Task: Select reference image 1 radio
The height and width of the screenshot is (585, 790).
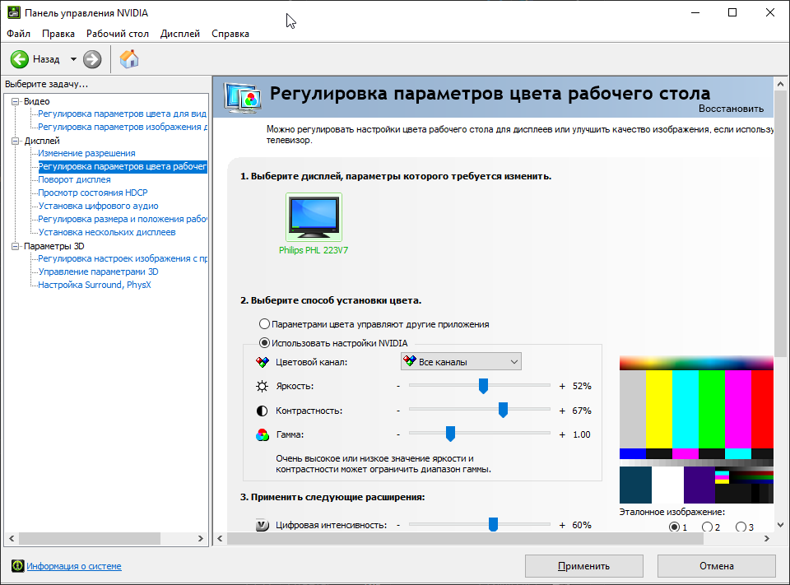Action: tap(674, 527)
